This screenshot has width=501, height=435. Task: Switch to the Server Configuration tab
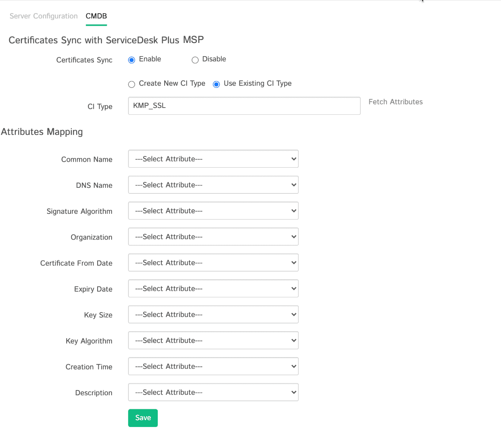pyautogui.click(x=44, y=16)
